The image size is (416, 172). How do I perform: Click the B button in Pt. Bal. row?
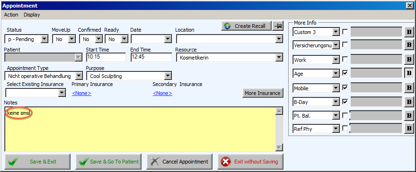point(409,116)
